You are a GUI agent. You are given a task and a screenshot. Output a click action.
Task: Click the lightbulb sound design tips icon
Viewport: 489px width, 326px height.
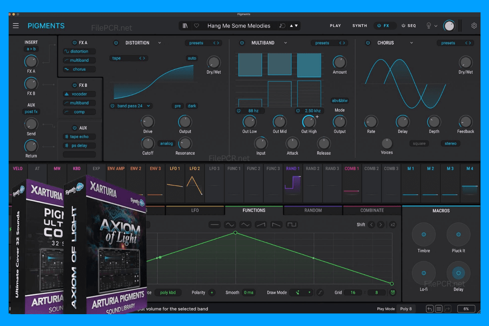[428, 26]
